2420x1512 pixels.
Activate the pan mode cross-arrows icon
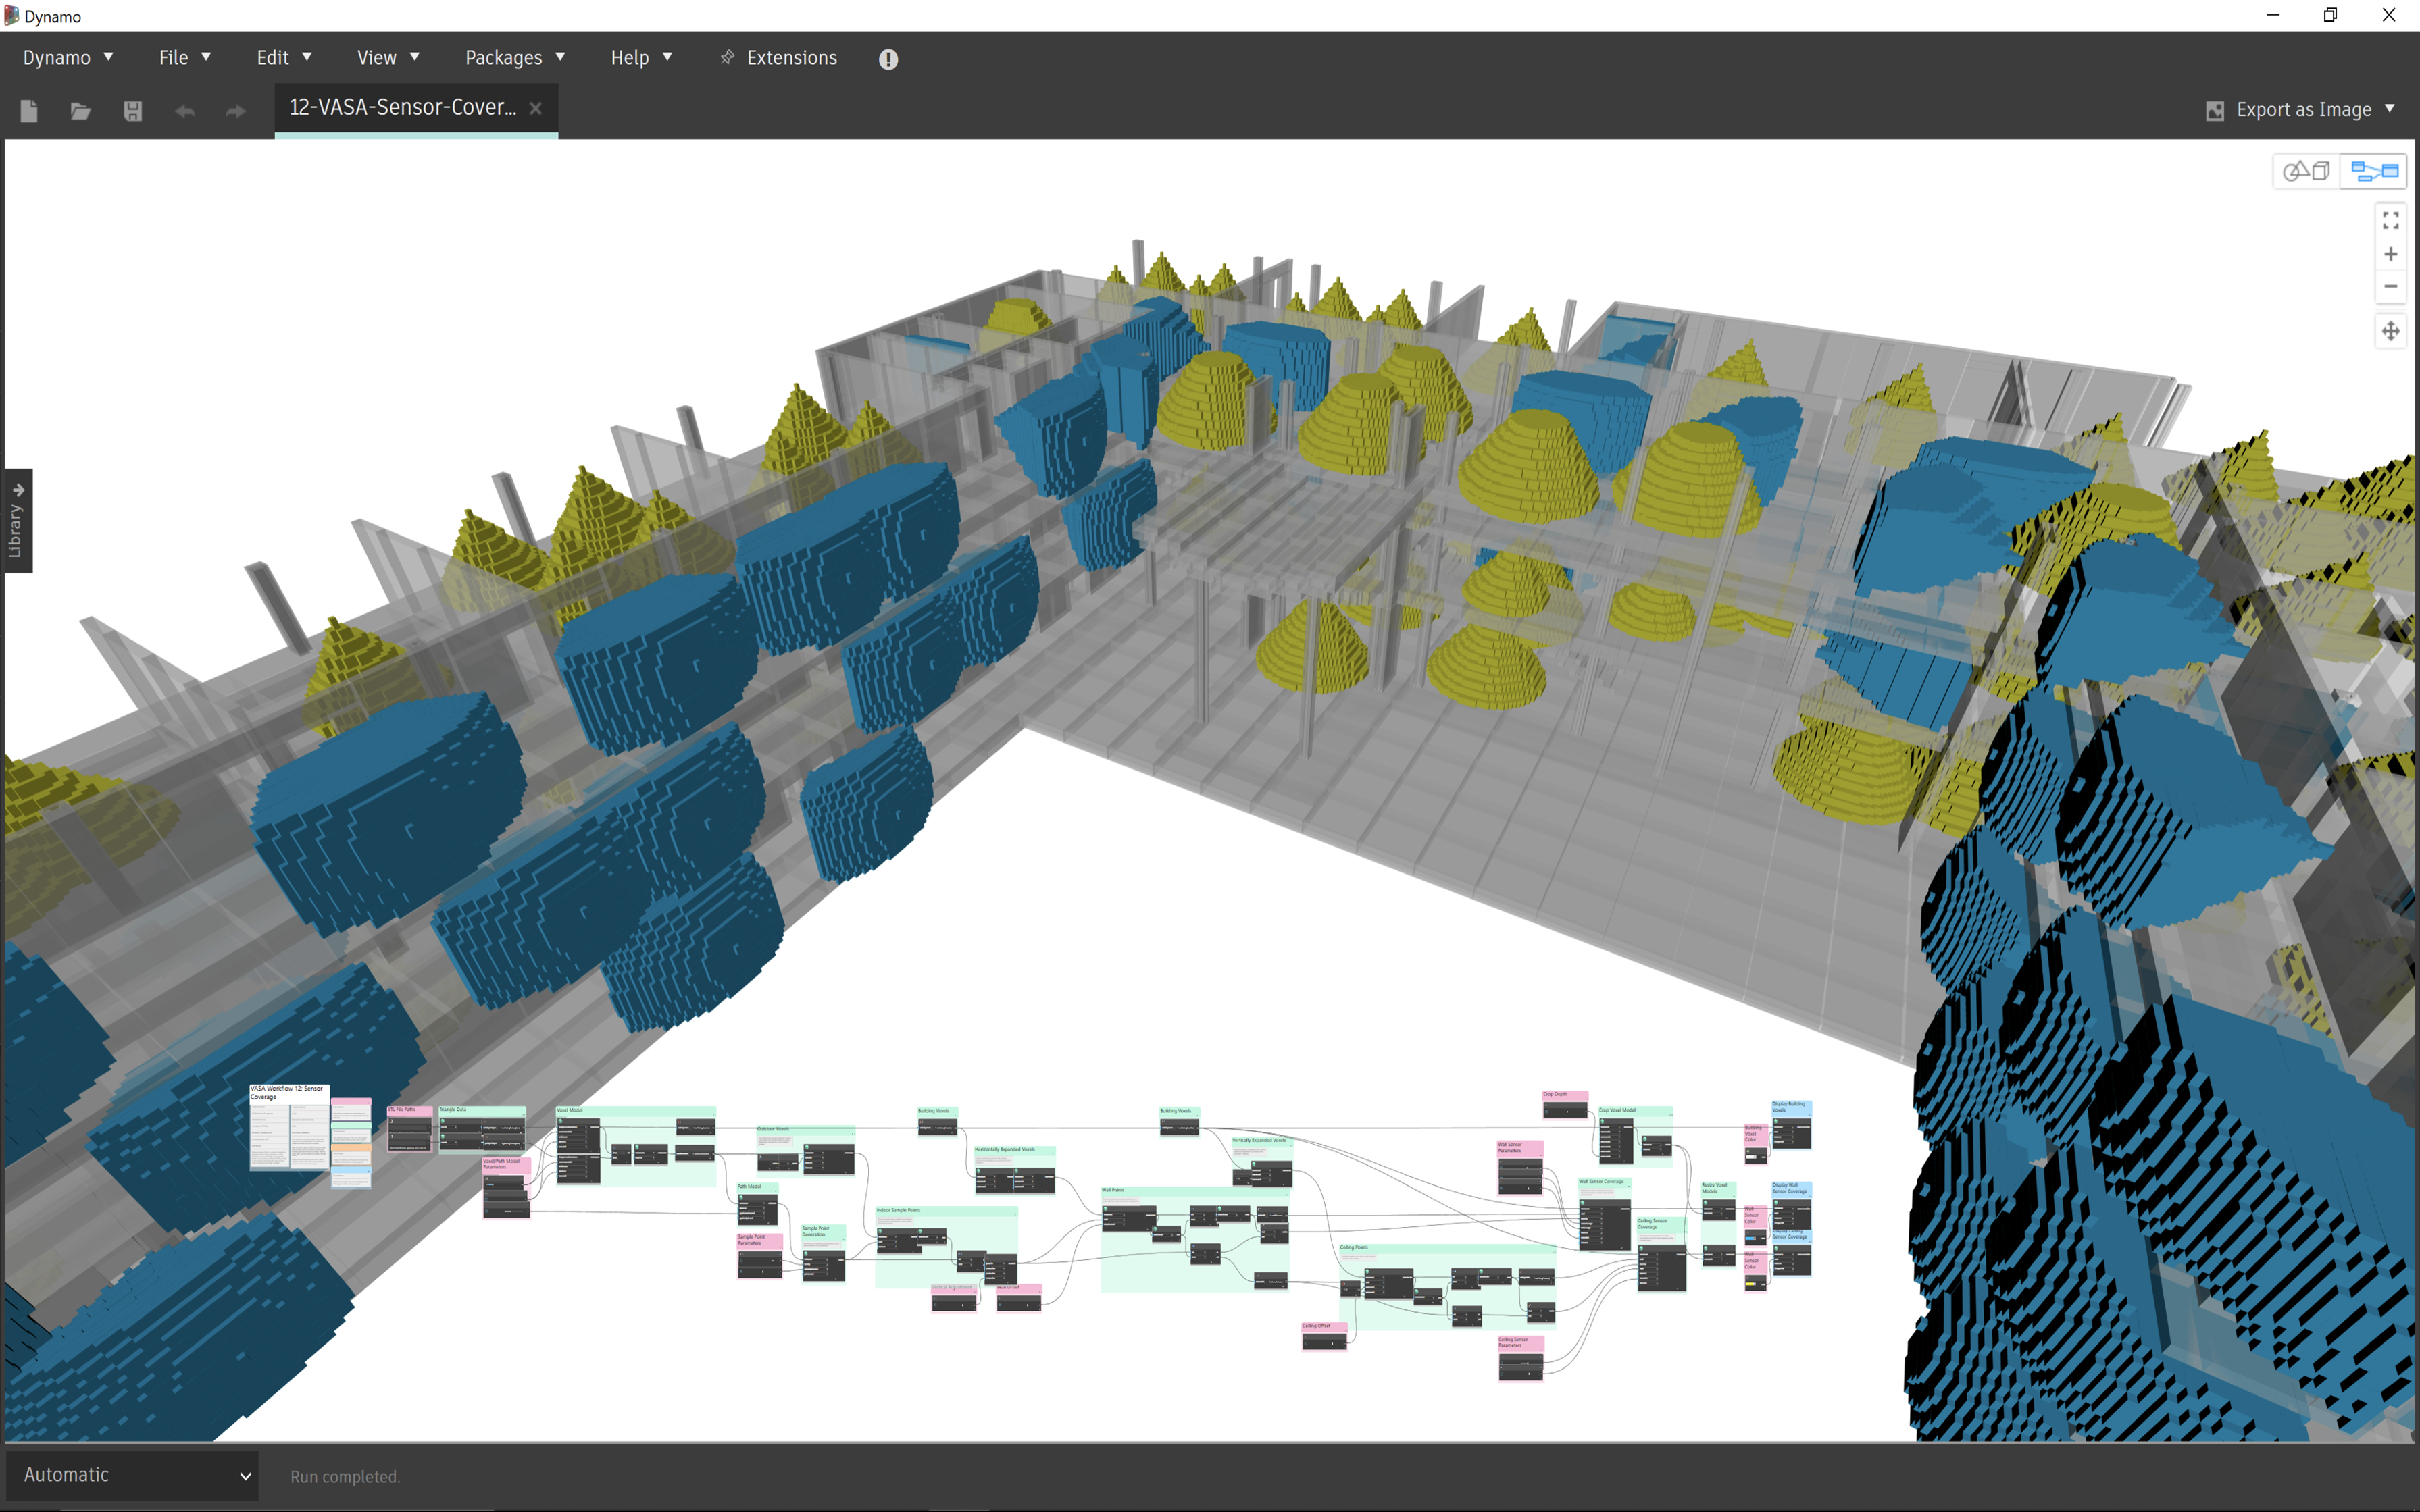click(x=2390, y=331)
